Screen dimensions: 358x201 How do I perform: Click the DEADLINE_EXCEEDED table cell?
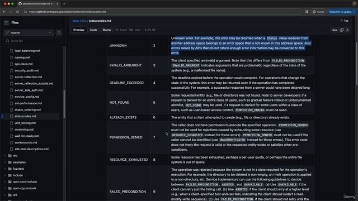pos(126,83)
